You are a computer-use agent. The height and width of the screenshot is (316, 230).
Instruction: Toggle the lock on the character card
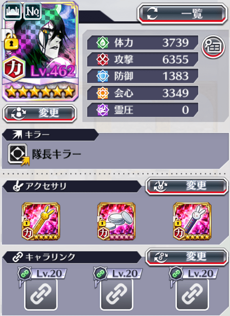point(11,41)
